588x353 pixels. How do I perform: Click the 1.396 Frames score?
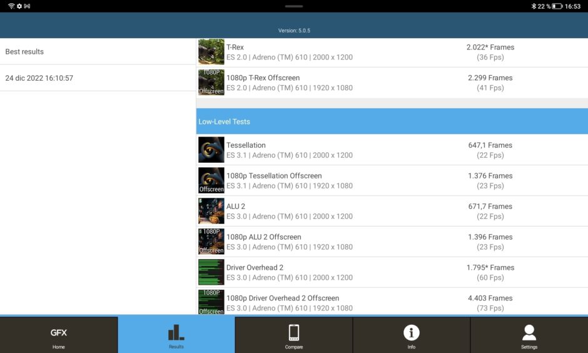coord(490,237)
